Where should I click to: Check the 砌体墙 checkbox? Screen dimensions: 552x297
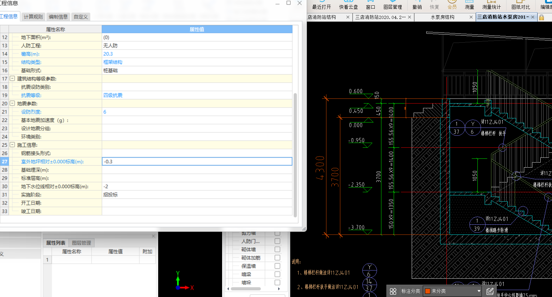pos(277,249)
